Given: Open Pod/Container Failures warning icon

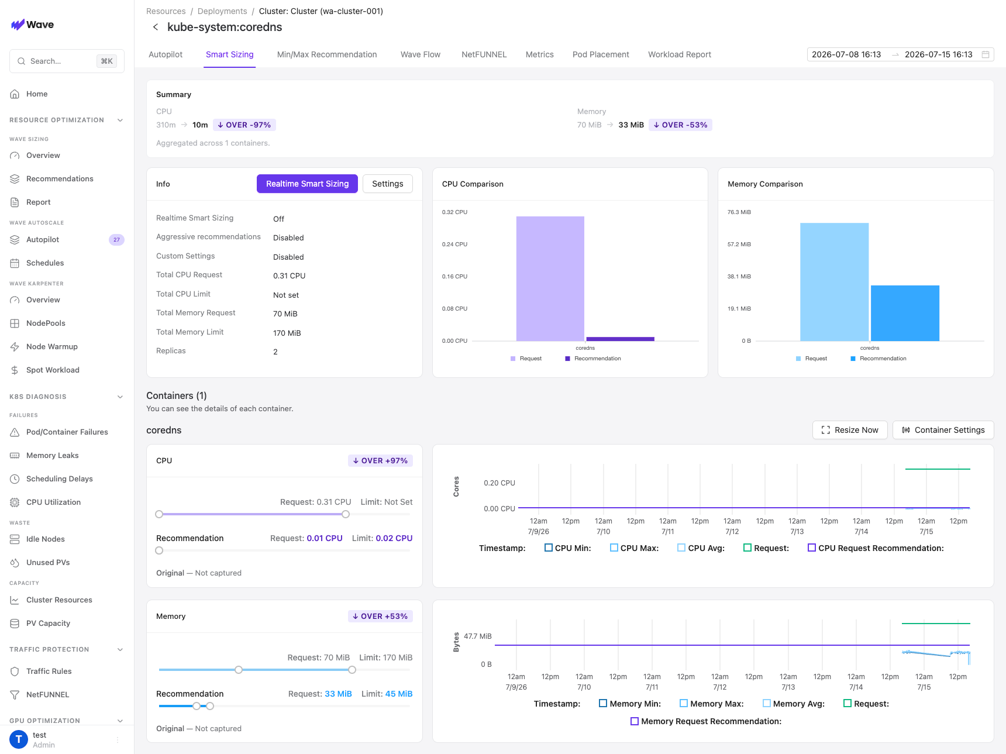Looking at the screenshot, I should (x=15, y=432).
